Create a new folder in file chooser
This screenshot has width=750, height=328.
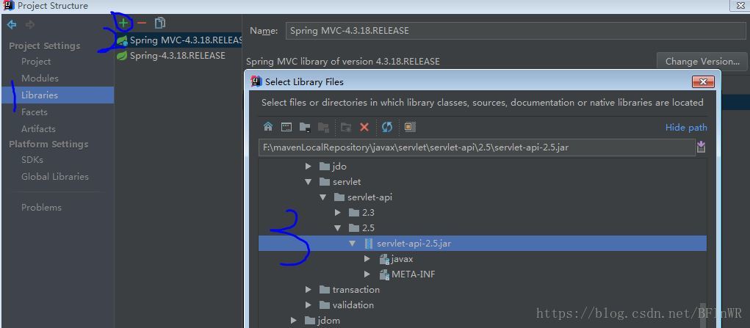tap(346, 127)
